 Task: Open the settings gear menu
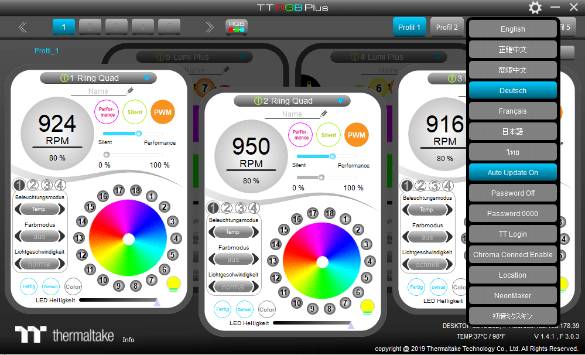click(535, 8)
